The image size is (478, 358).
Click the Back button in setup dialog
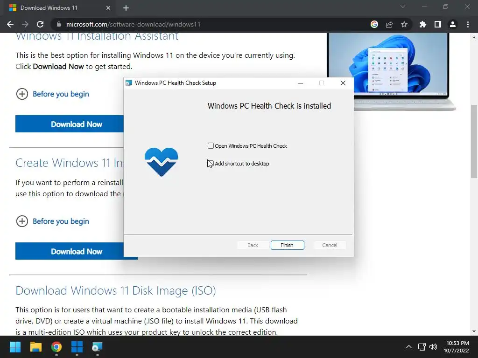253,245
